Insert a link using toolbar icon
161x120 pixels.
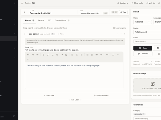point(107,55)
